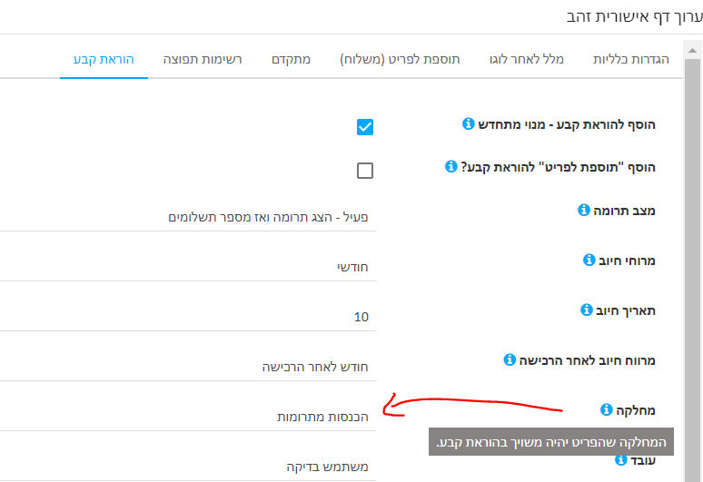Check the הוסף "תוספת לפריט" להוראת קבע checkbox
This screenshot has width=703, height=482.
click(365, 171)
